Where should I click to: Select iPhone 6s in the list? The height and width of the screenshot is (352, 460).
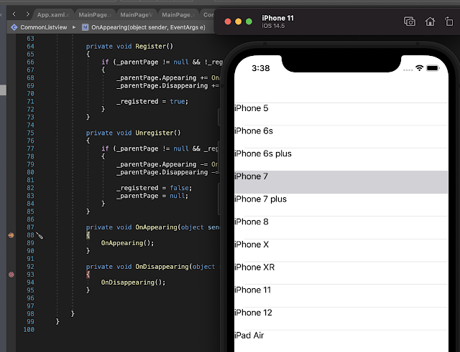(341, 137)
